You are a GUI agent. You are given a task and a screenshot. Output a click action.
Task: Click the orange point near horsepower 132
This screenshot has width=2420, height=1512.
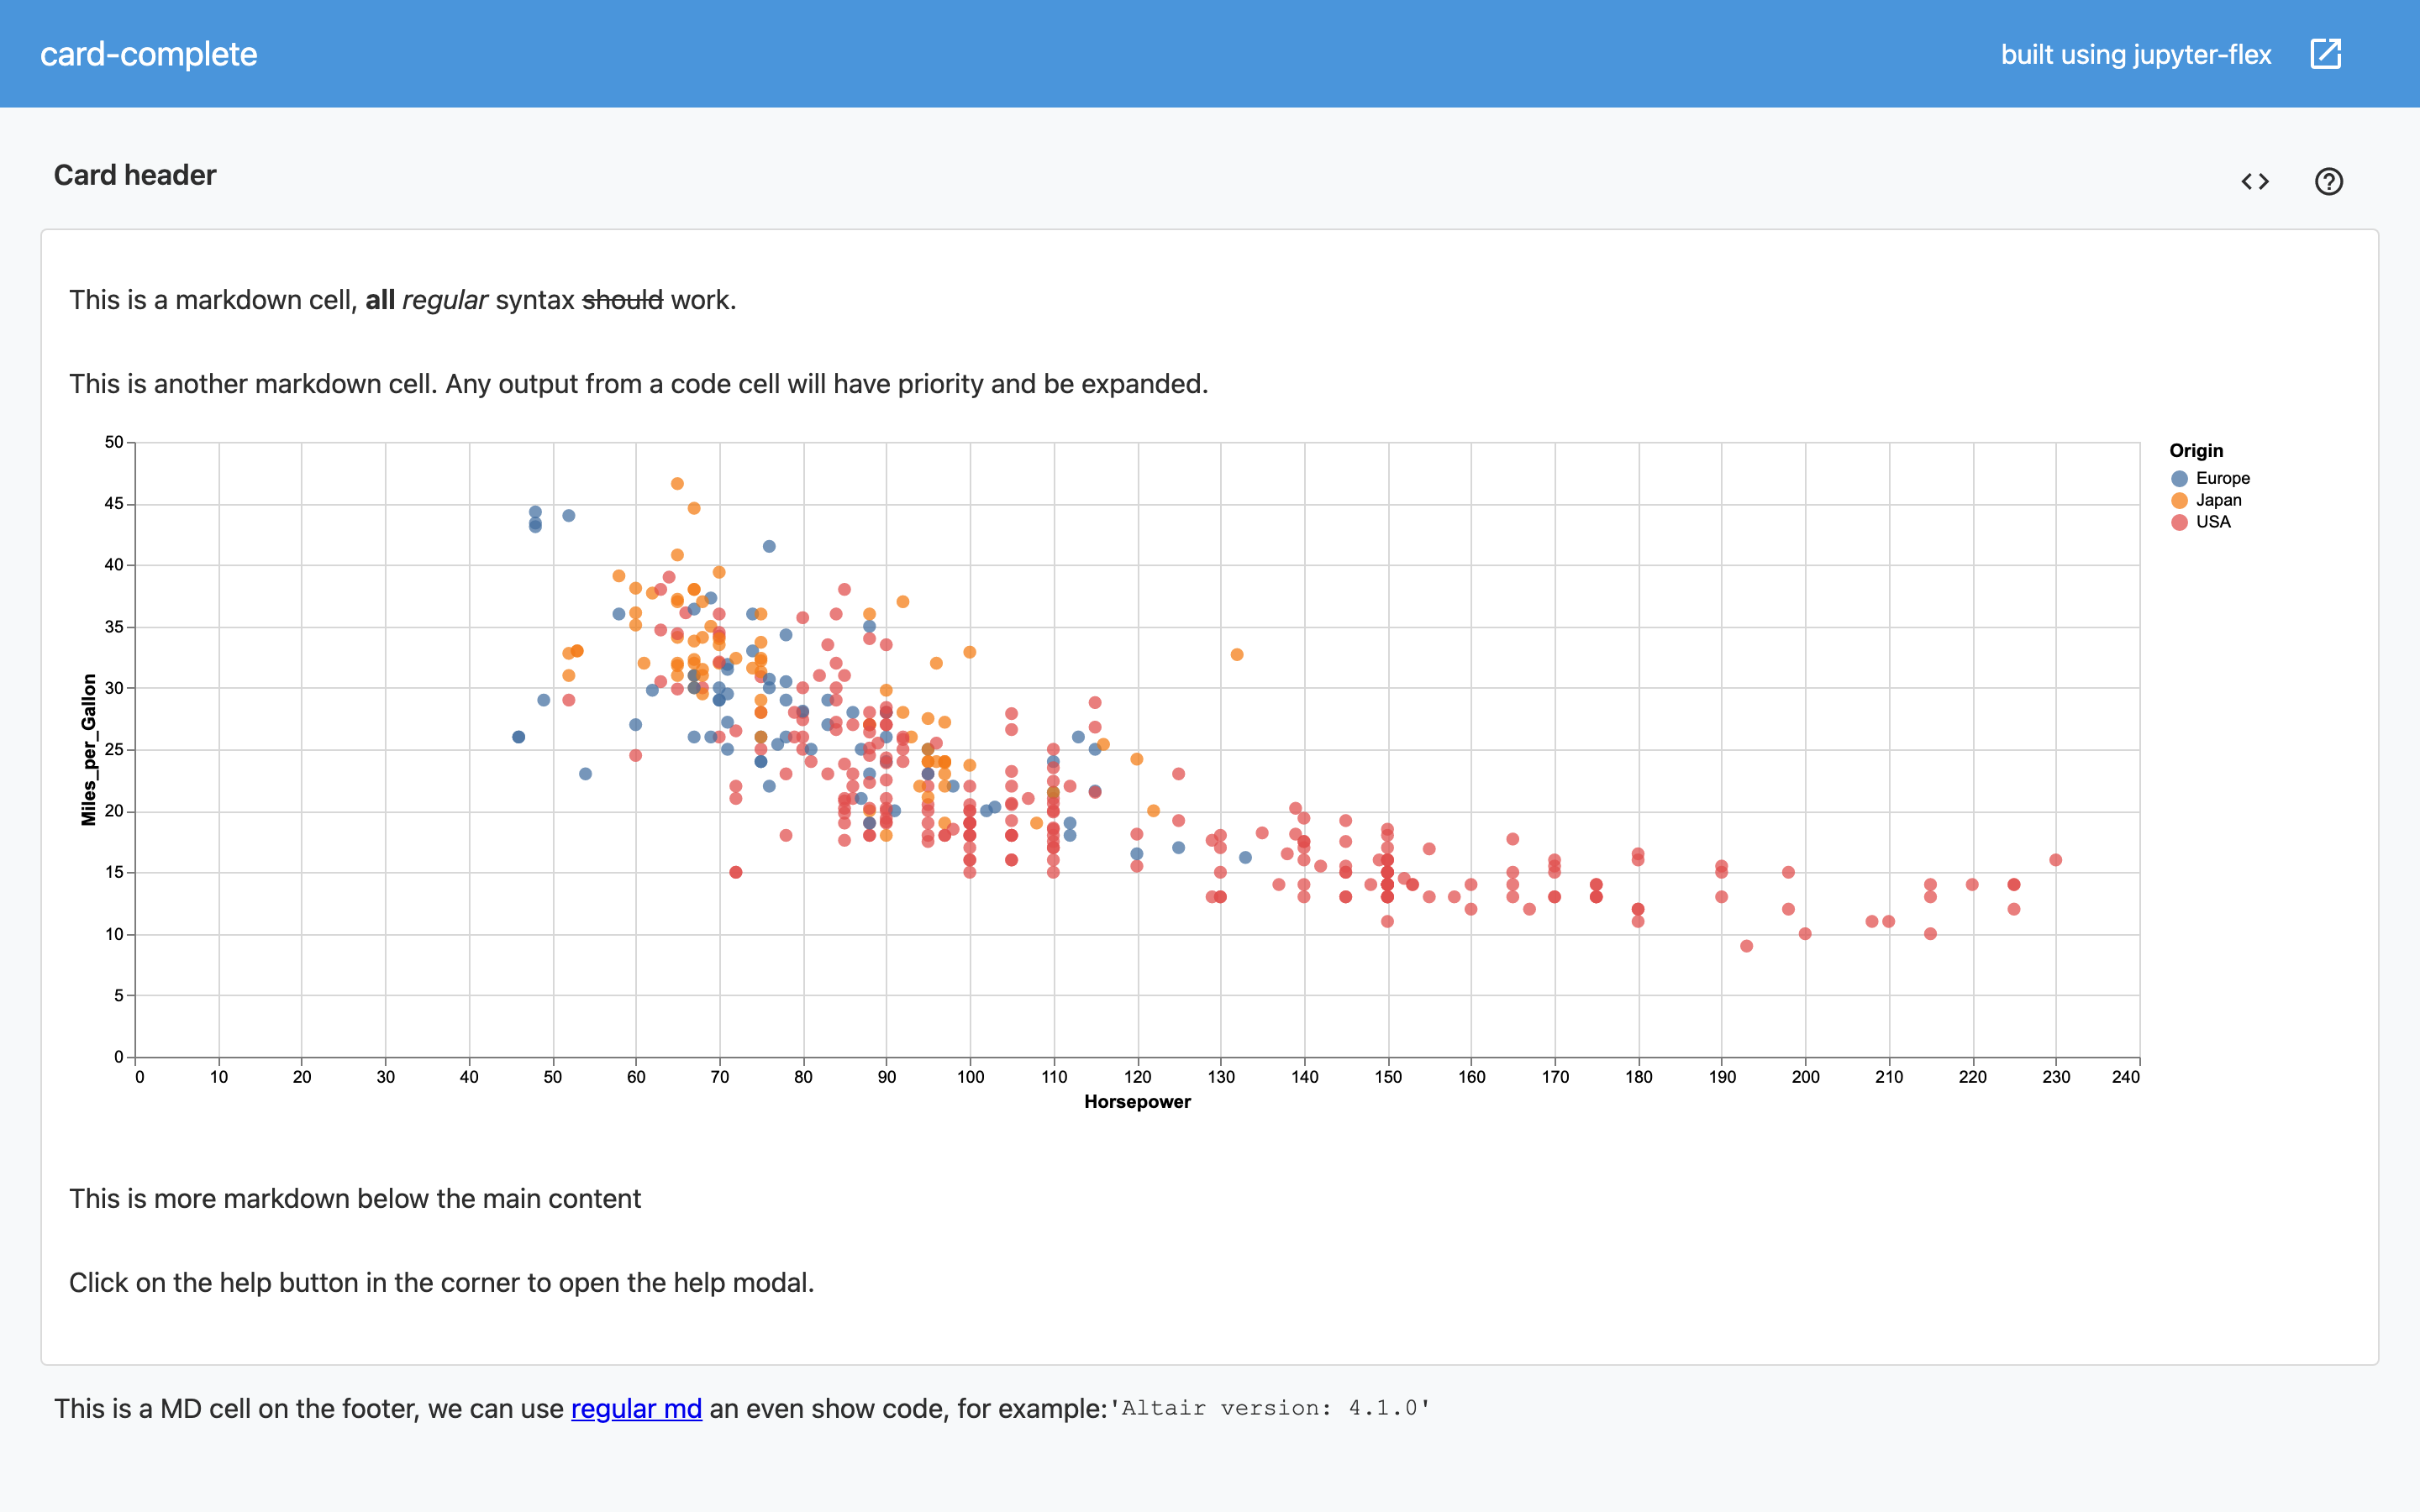(1237, 654)
